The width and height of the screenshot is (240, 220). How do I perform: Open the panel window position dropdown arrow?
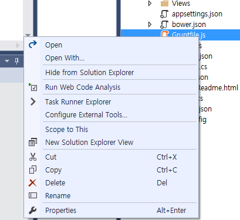tap(7, 61)
